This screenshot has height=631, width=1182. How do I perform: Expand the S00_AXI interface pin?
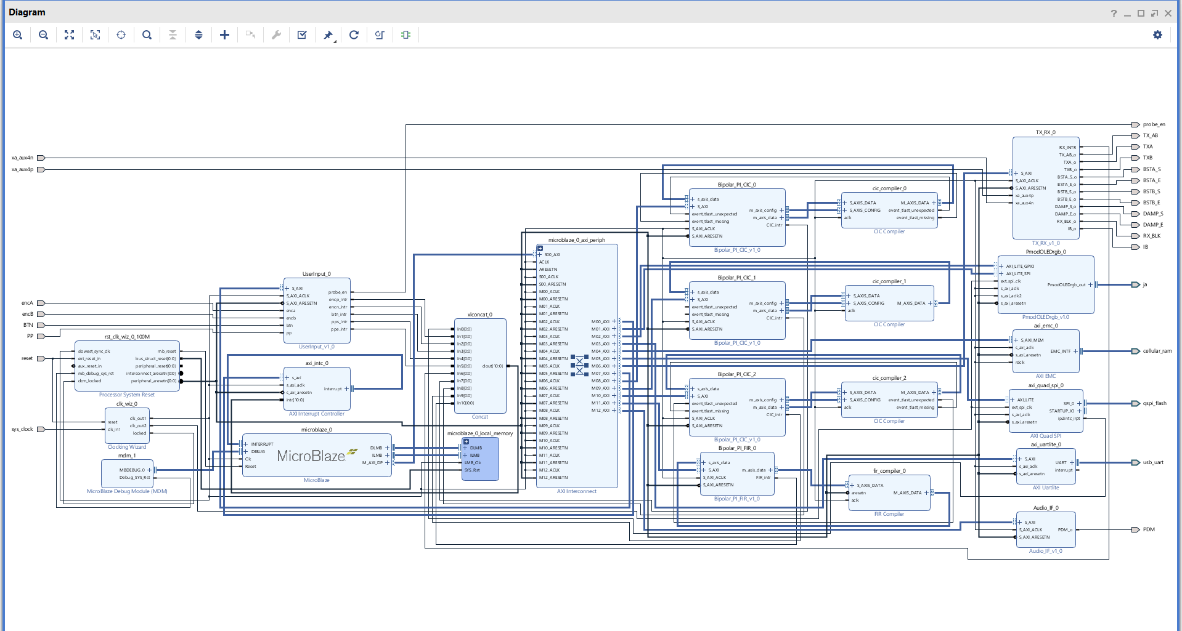pyautogui.click(x=540, y=254)
